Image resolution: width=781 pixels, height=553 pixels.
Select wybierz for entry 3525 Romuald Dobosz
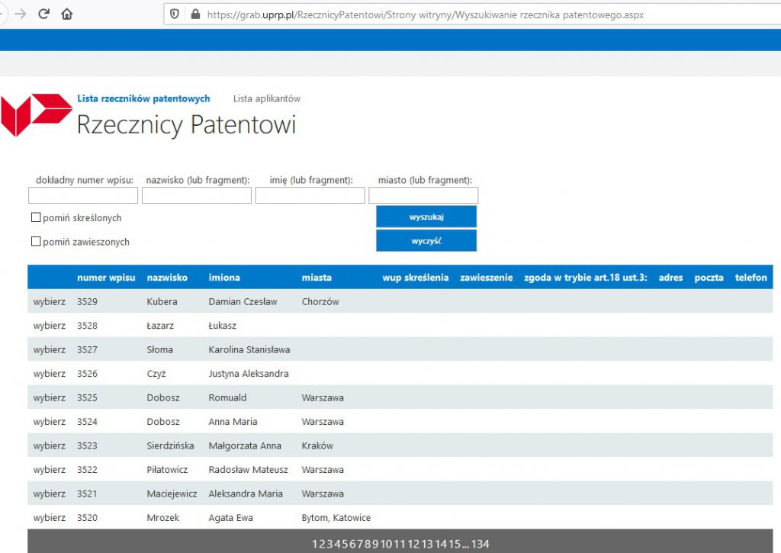point(50,397)
